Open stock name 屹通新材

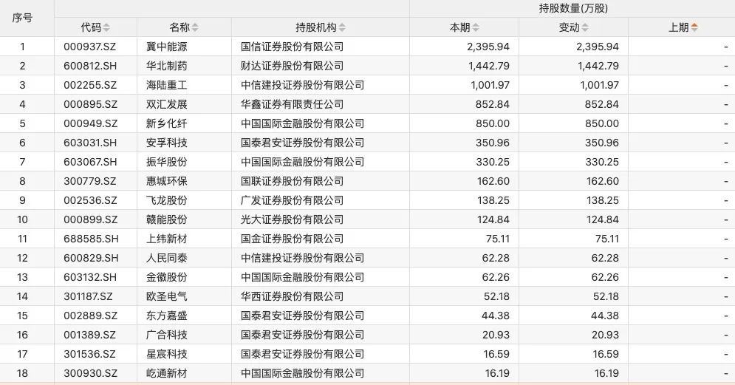(166, 374)
